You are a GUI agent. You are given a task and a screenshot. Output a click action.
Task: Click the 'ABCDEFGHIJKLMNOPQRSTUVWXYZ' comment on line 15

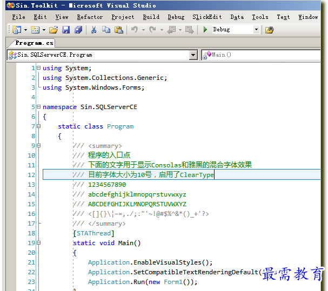137,204
